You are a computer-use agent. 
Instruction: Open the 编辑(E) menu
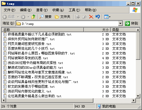pyautogui.click(x=26, y=10)
